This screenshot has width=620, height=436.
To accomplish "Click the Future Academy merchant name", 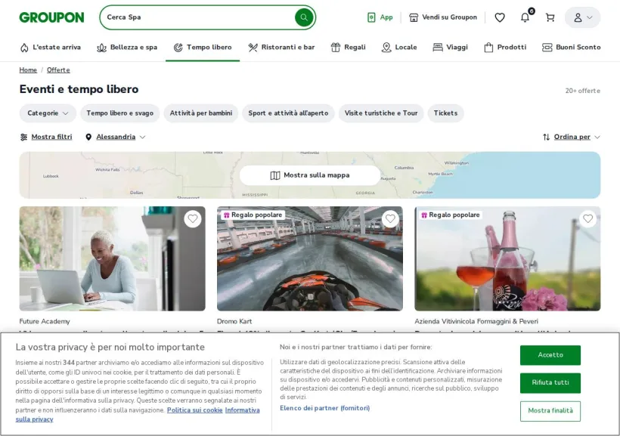I will [45, 321].
